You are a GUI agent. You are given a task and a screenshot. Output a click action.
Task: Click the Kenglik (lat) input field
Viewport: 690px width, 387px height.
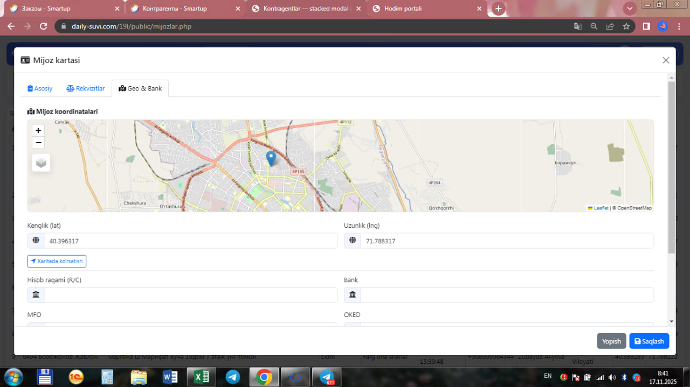[x=190, y=241]
